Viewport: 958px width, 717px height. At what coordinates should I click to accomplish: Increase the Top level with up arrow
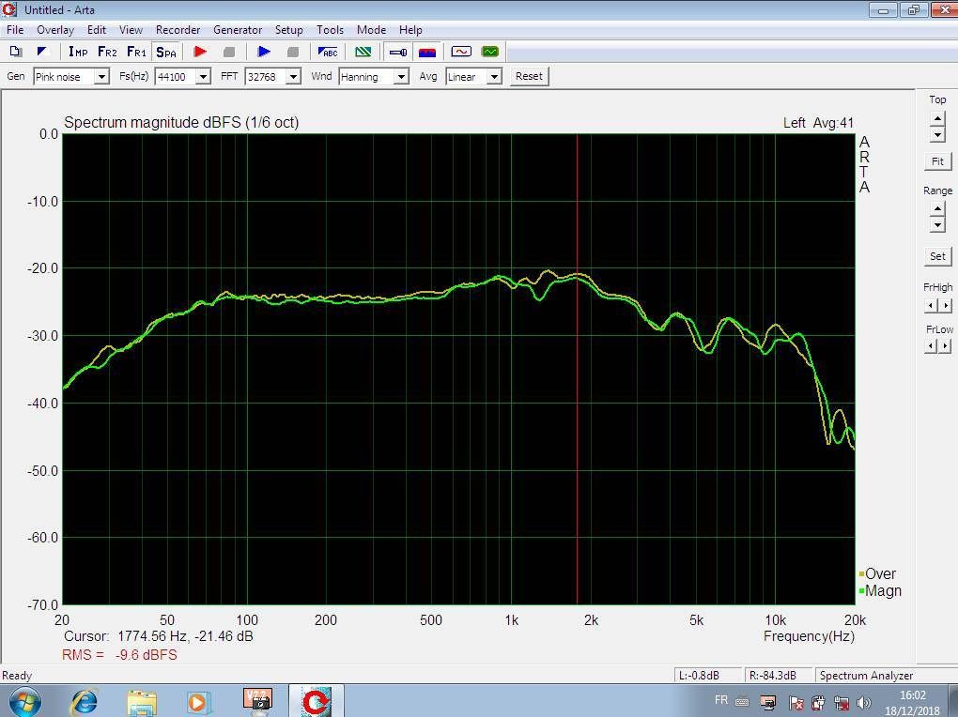[x=937, y=118]
